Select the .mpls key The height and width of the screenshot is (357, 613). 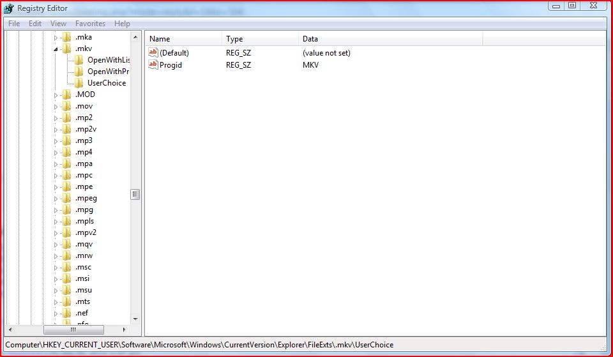pos(84,221)
